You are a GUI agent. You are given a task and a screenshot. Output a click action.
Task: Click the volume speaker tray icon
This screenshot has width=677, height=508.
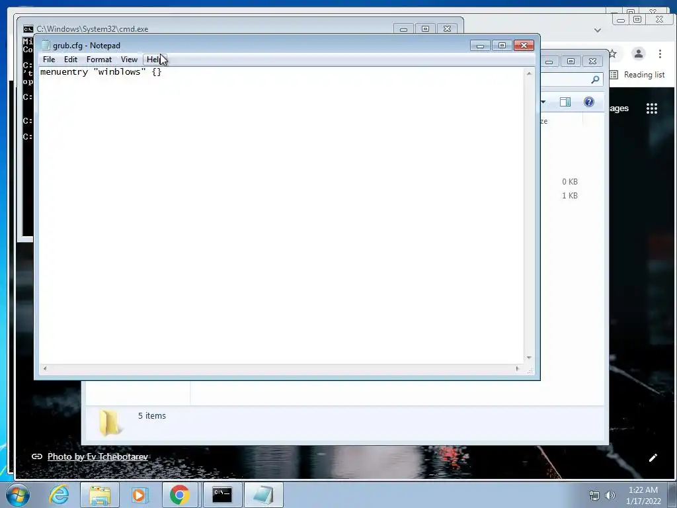(610, 495)
